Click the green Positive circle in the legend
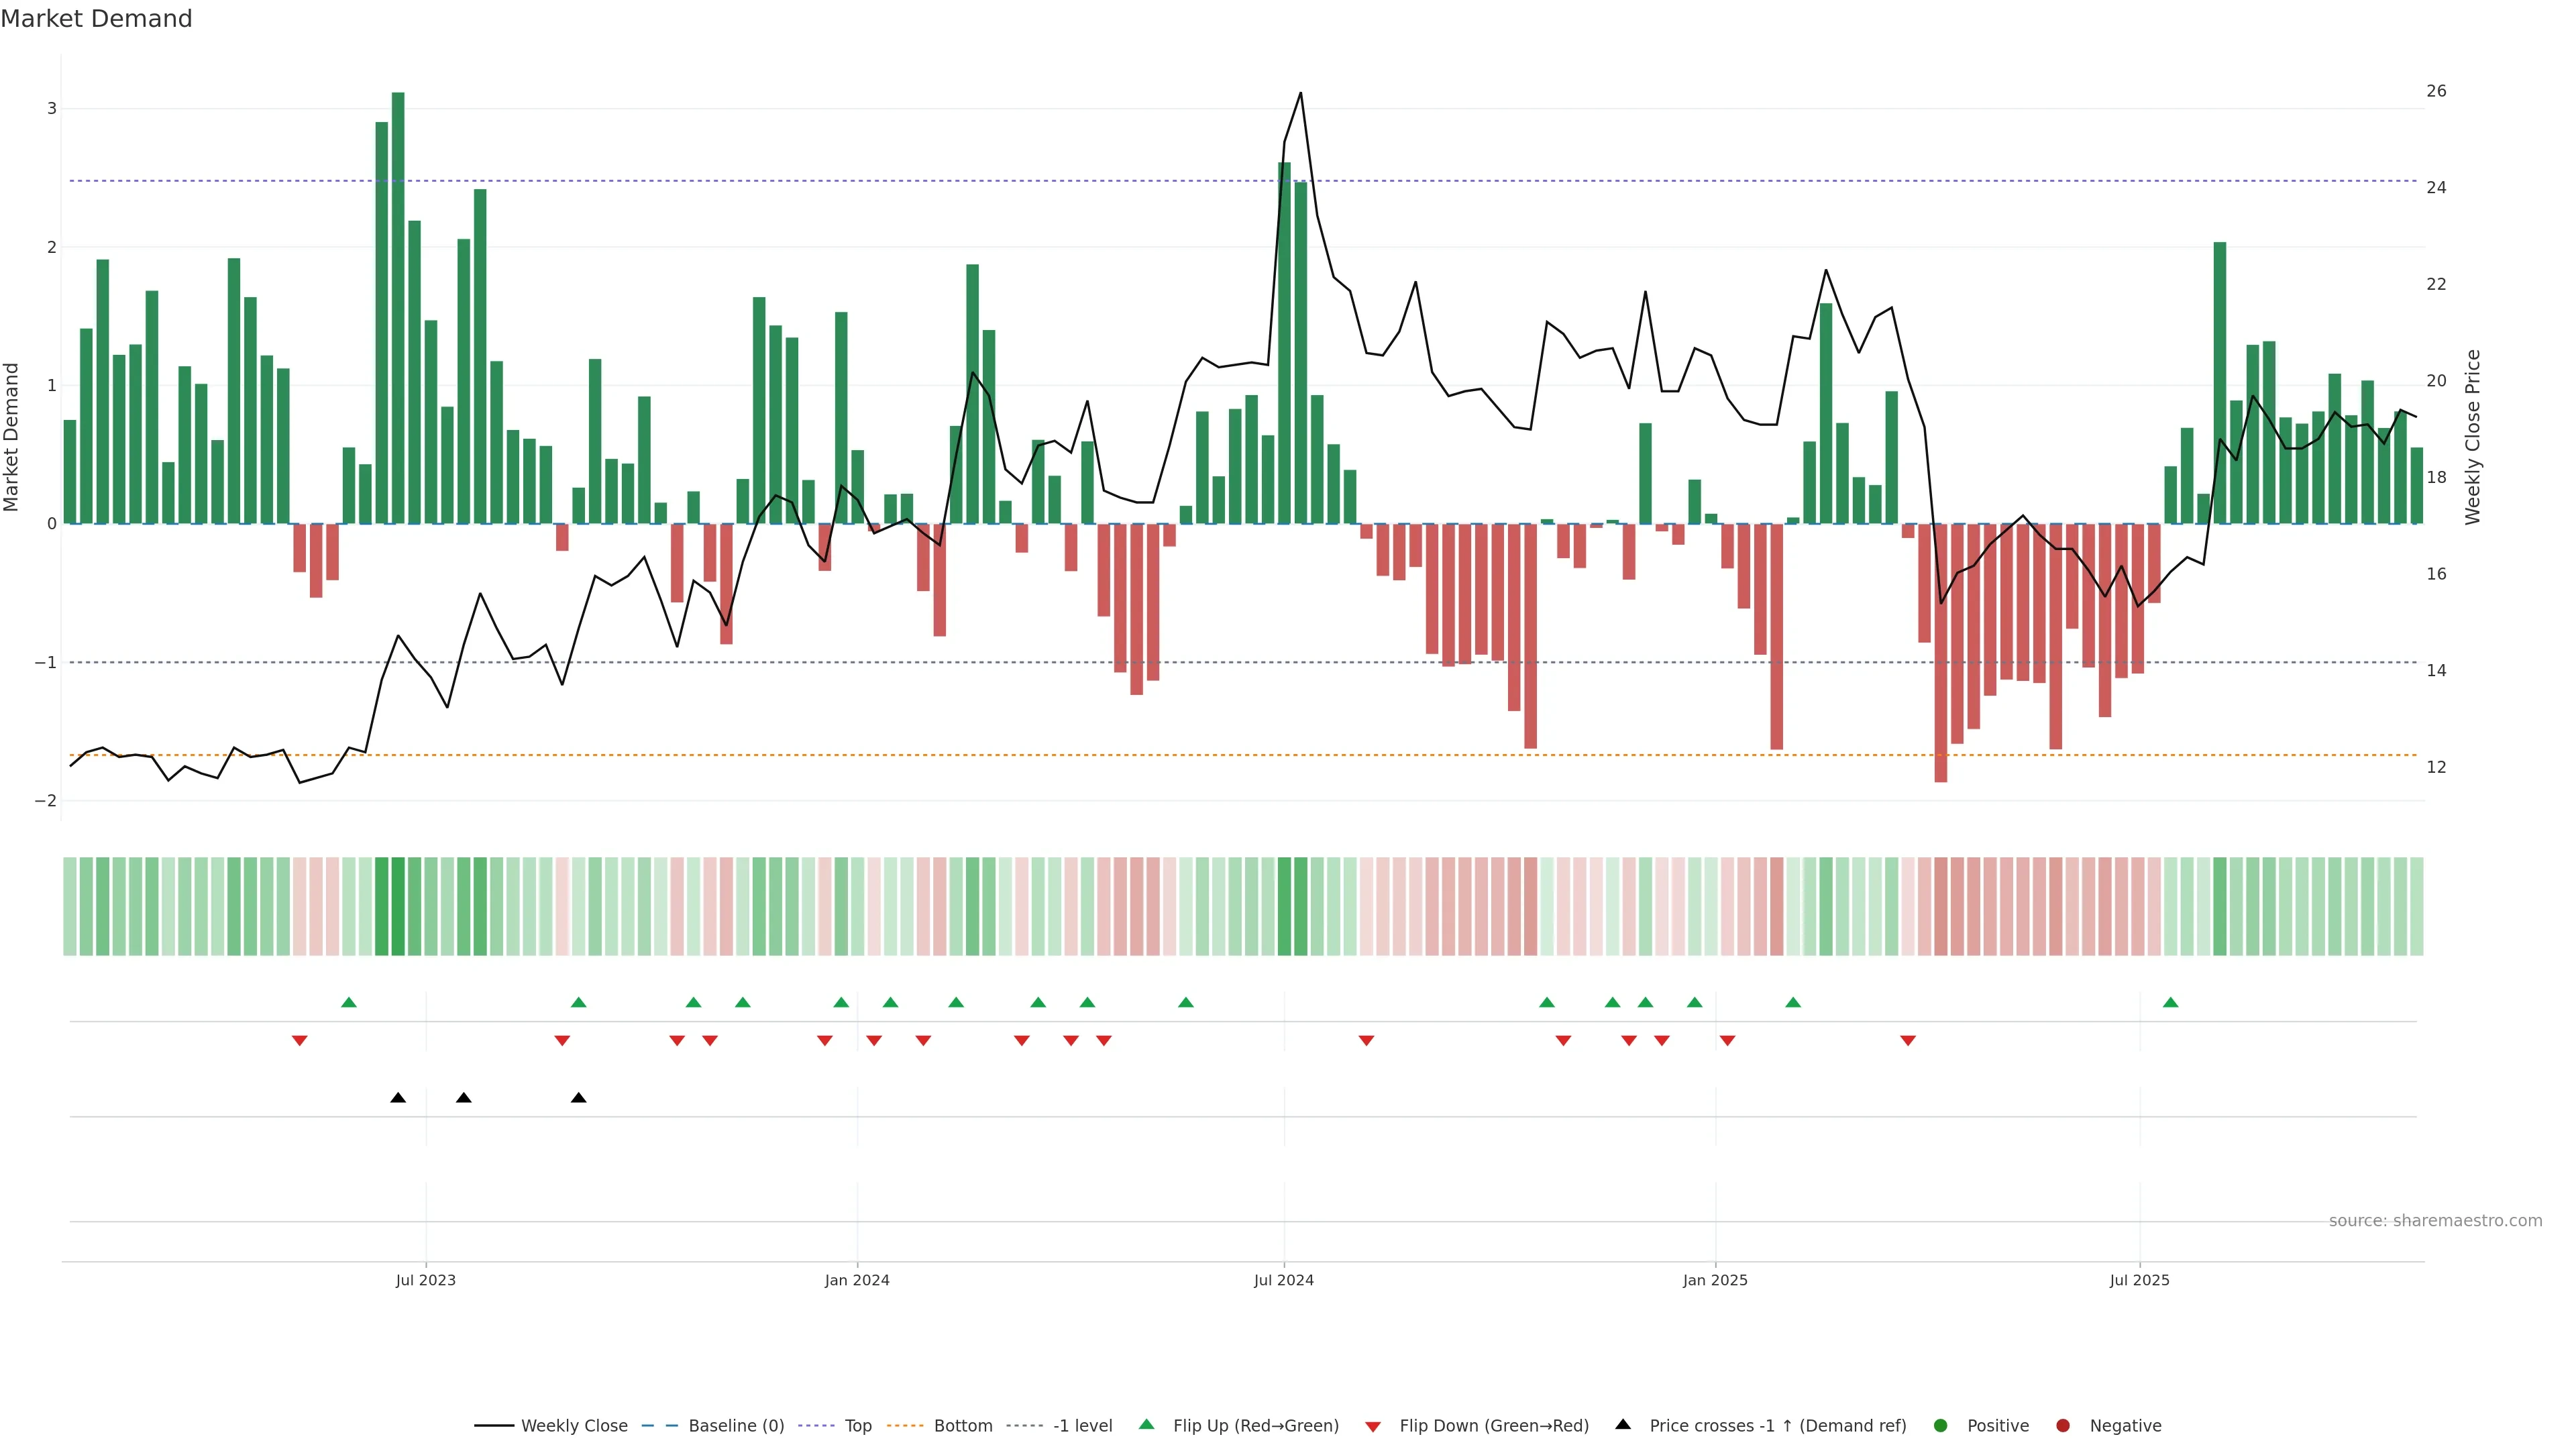 [1941, 1426]
